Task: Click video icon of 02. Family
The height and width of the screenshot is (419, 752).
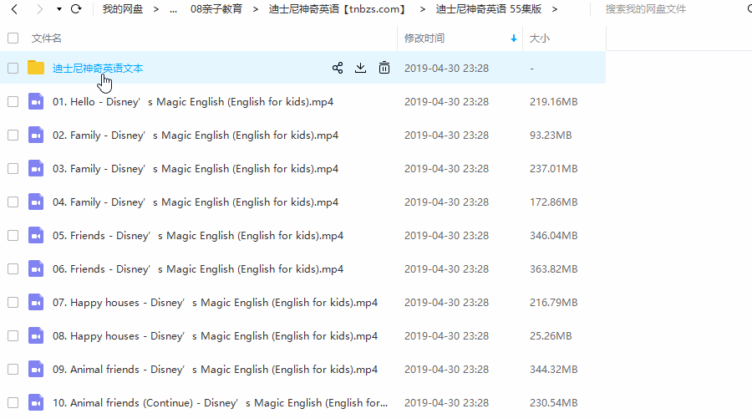Action: (x=36, y=135)
